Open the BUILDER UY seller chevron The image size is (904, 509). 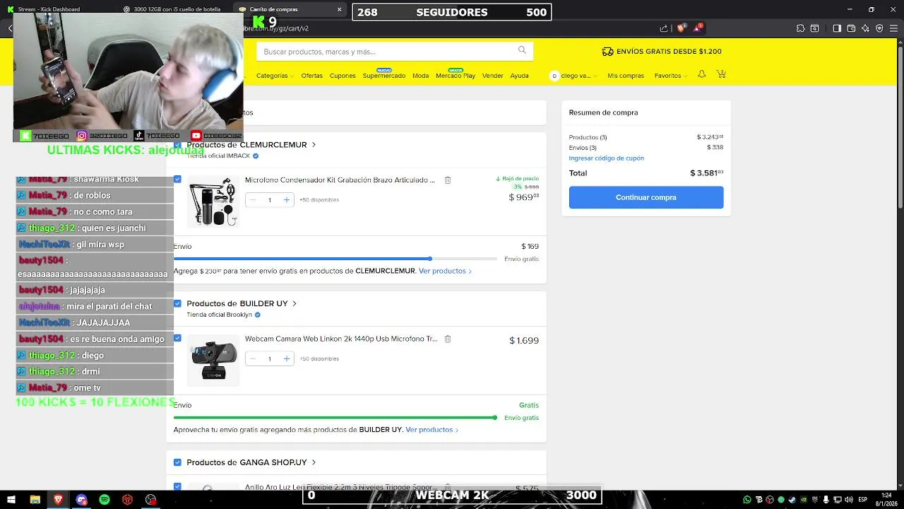295,304
